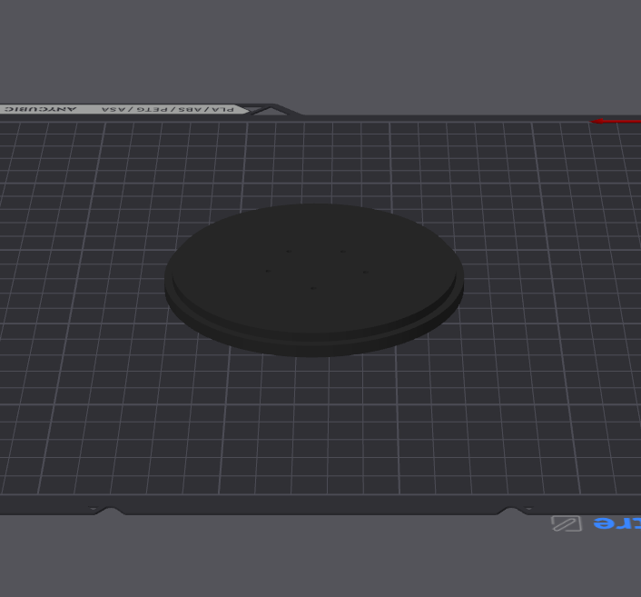This screenshot has height=597, width=641.
Task: Click the grid area in front of the disc
Action: [313, 427]
